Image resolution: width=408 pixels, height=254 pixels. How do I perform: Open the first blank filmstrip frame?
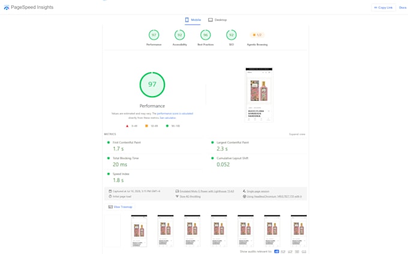(112, 231)
